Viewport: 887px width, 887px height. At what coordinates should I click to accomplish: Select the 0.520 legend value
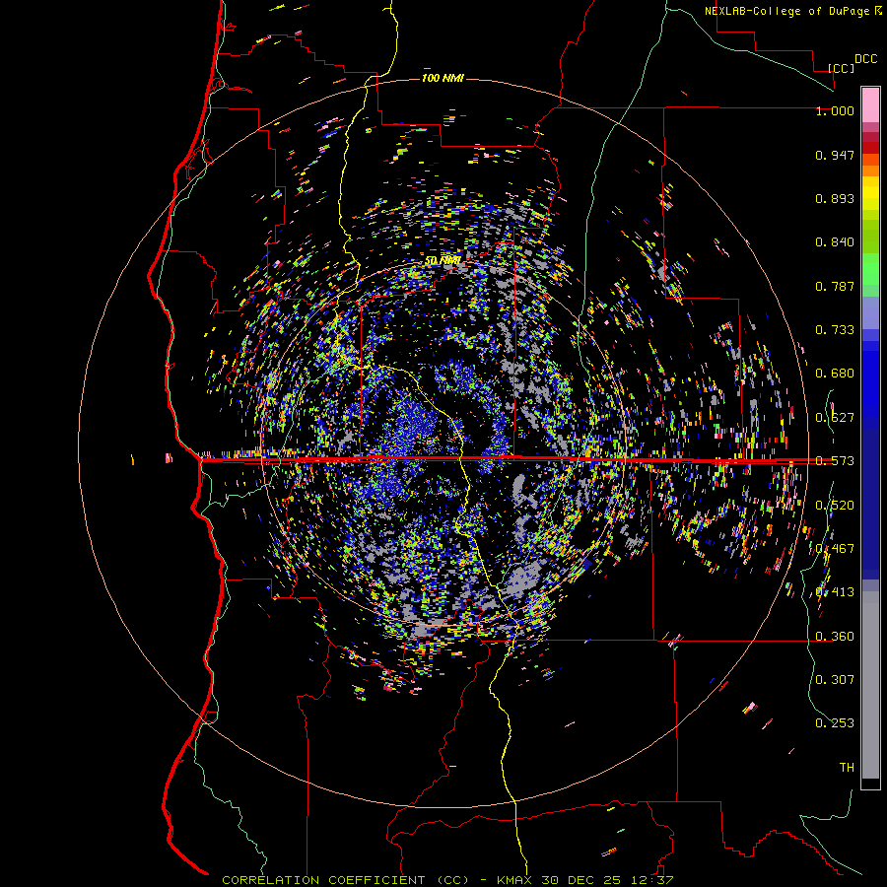(x=835, y=506)
